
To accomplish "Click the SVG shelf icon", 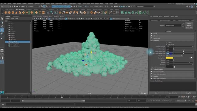I will click(x=43, y=12).
